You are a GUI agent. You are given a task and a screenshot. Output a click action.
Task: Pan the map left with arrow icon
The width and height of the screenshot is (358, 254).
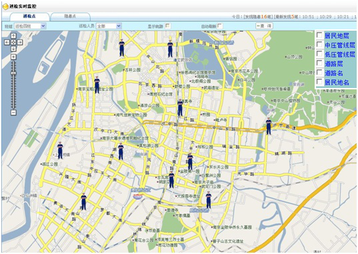click(7, 42)
